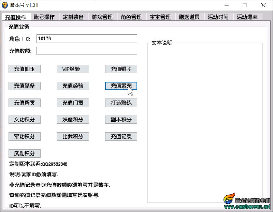Open the 定制装备 tab
The image size is (273, 212).
(73, 17)
